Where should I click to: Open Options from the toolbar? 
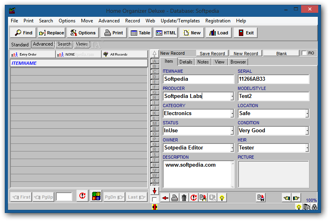83,33
